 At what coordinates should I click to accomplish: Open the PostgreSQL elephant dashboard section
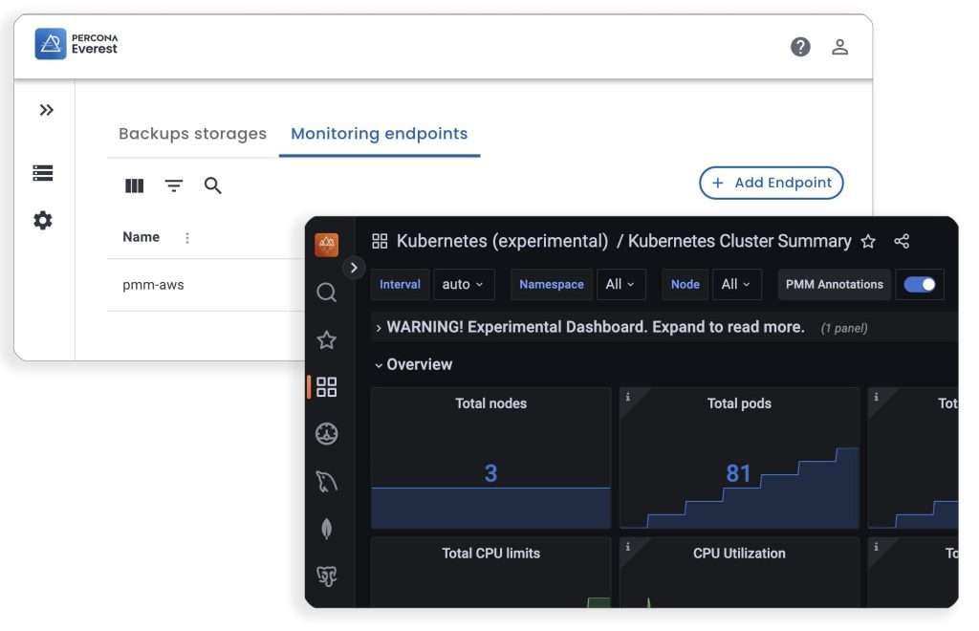[x=327, y=576]
